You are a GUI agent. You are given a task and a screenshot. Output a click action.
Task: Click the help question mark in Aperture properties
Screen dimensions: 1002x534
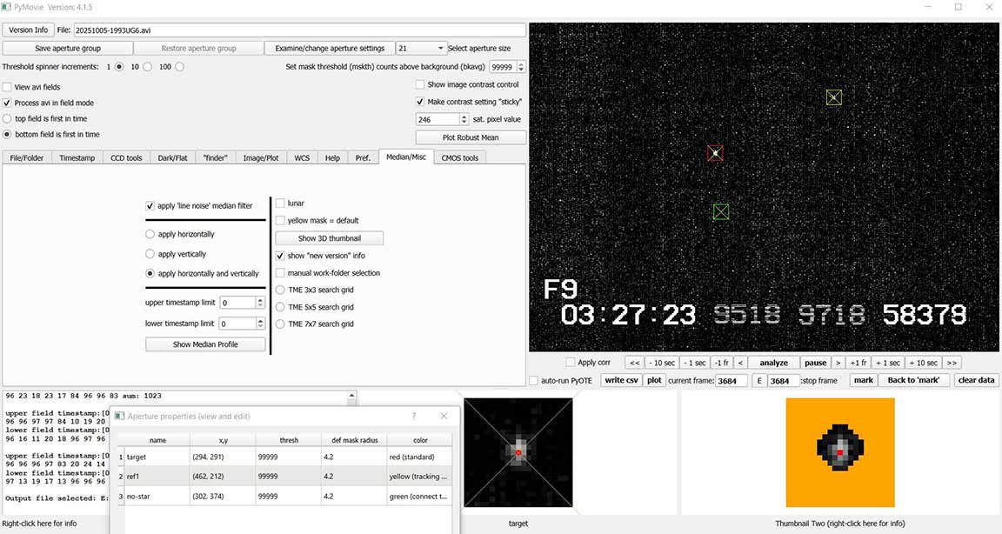[x=413, y=416]
